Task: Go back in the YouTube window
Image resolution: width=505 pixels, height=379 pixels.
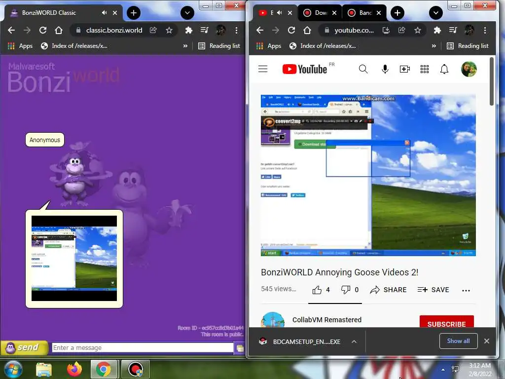Action: click(260, 30)
